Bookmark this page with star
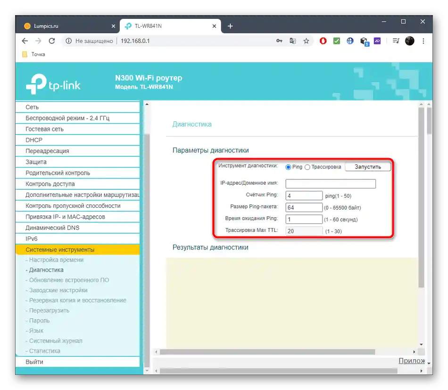448x390 pixels. 306,41
